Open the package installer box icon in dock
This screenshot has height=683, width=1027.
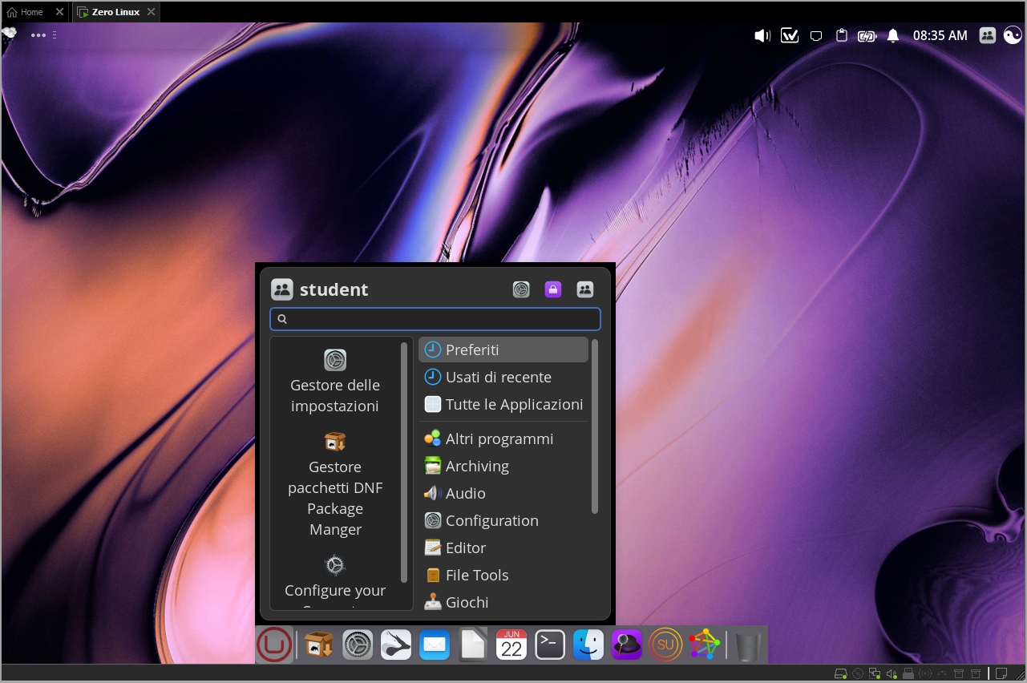319,645
